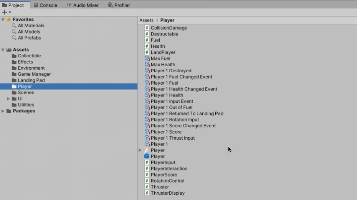Expand the Packages folder tree
The image size is (357, 200).
click(x=3, y=111)
